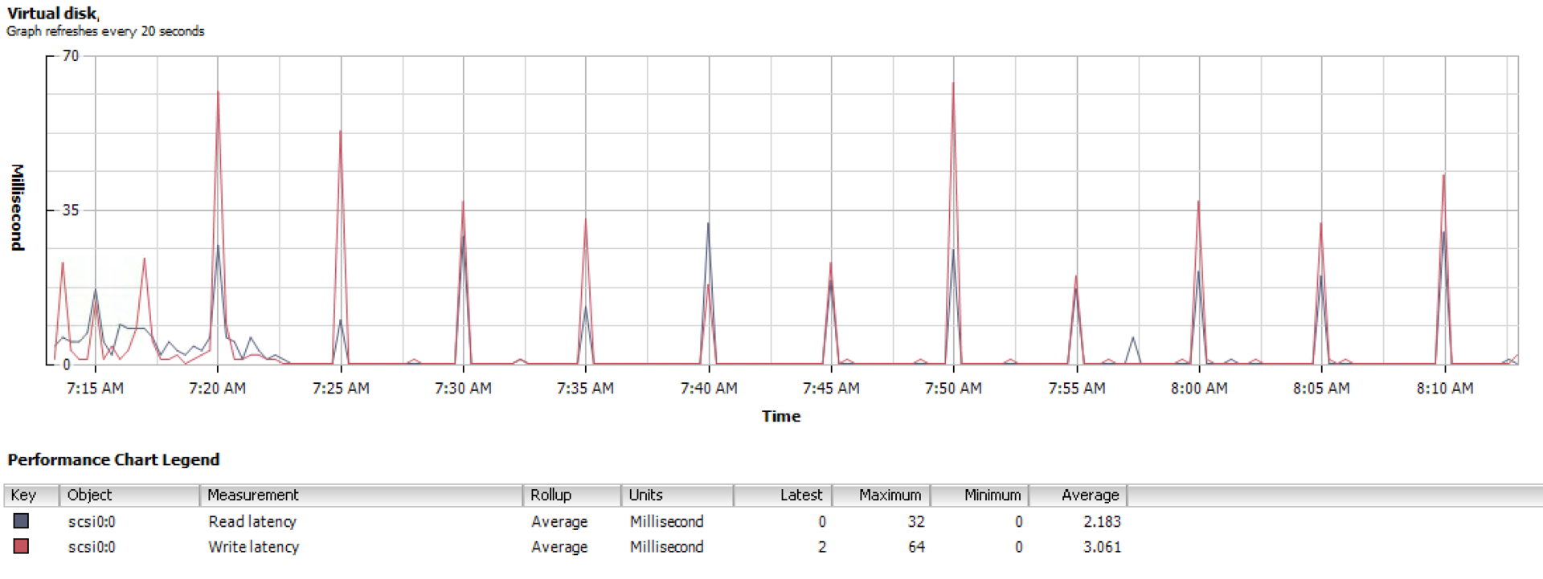The width and height of the screenshot is (1543, 579).
Task: Click "scsi0:0" in the Read latency row
Action: pyautogui.click(x=92, y=522)
